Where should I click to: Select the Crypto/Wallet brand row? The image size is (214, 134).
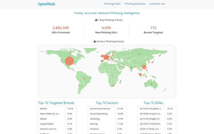pos(57,124)
